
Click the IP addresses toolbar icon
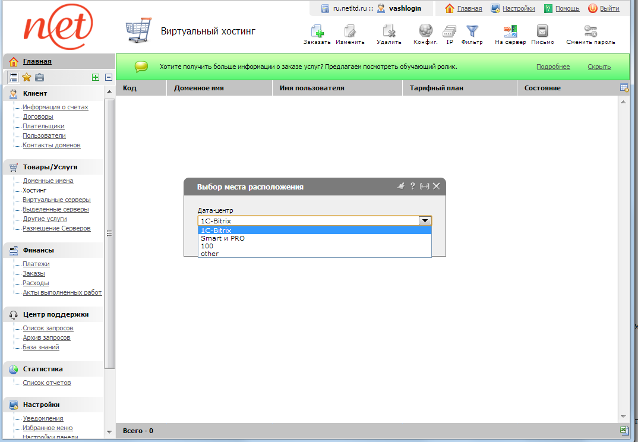pyautogui.click(x=450, y=31)
